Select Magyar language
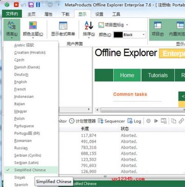Viewport: 185px width, 187px height. [x=31, y=111]
